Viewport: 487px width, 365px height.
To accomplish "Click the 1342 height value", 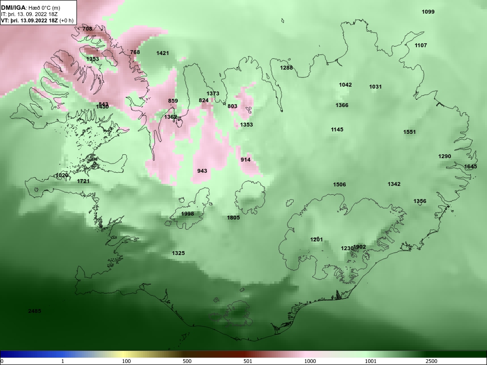I will coord(394,184).
